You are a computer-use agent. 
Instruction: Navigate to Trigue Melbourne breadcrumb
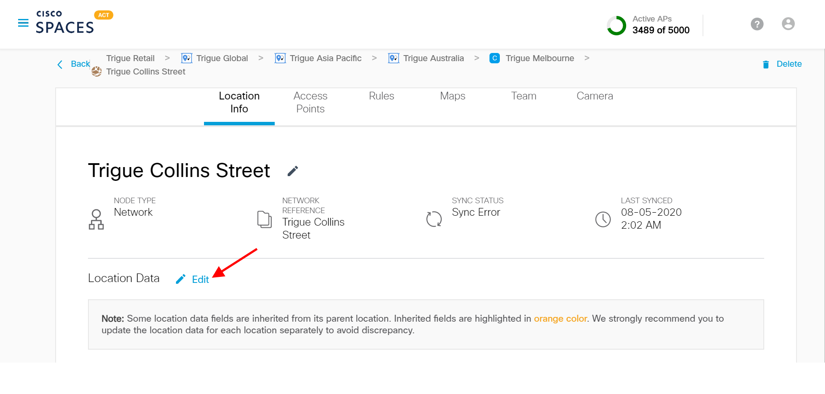(540, 58)
